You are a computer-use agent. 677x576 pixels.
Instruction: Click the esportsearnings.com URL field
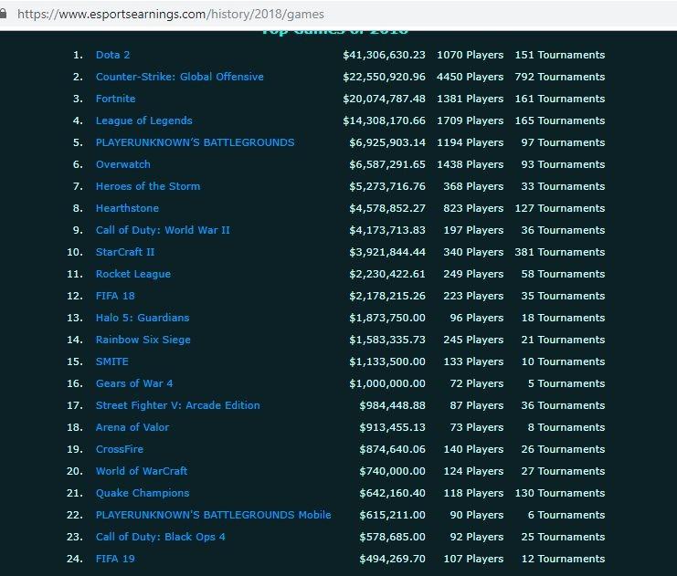(x=171, y=15)
